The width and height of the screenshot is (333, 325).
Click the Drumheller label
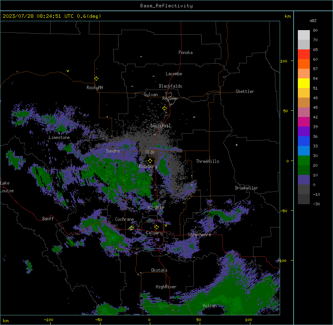pyautogui.click(x=246, y=188)
